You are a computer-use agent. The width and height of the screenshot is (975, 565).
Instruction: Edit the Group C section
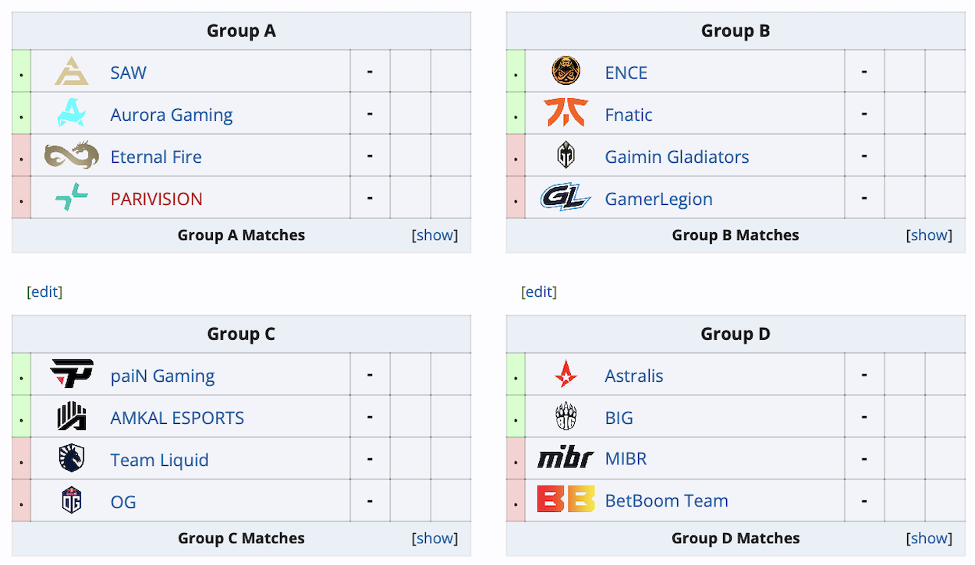click(x=44, y=291)
